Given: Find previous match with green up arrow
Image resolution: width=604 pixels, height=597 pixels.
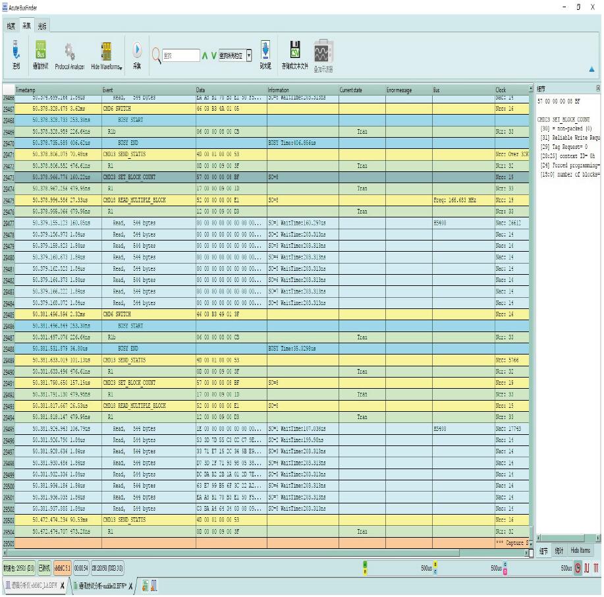Looking at the screenshot, I should pyautogui.click(x=205, y=56).
